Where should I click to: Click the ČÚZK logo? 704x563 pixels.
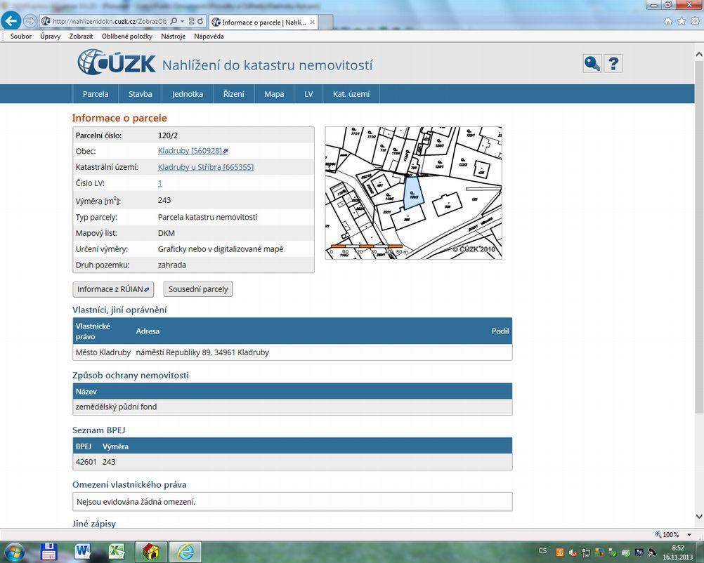point(117,62)
